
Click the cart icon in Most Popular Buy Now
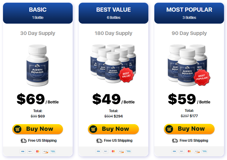click(x=169, y=129)
